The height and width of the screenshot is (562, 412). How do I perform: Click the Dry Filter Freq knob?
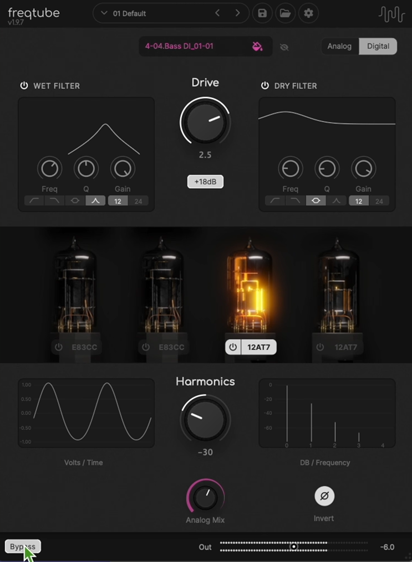click(x=291, y=168)
